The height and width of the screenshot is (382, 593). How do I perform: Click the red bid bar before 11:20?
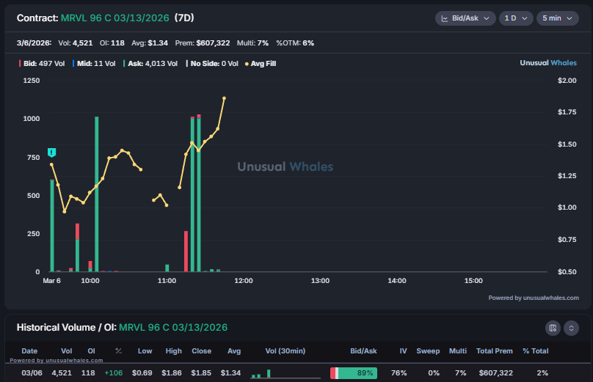click(x=186, y=251)
